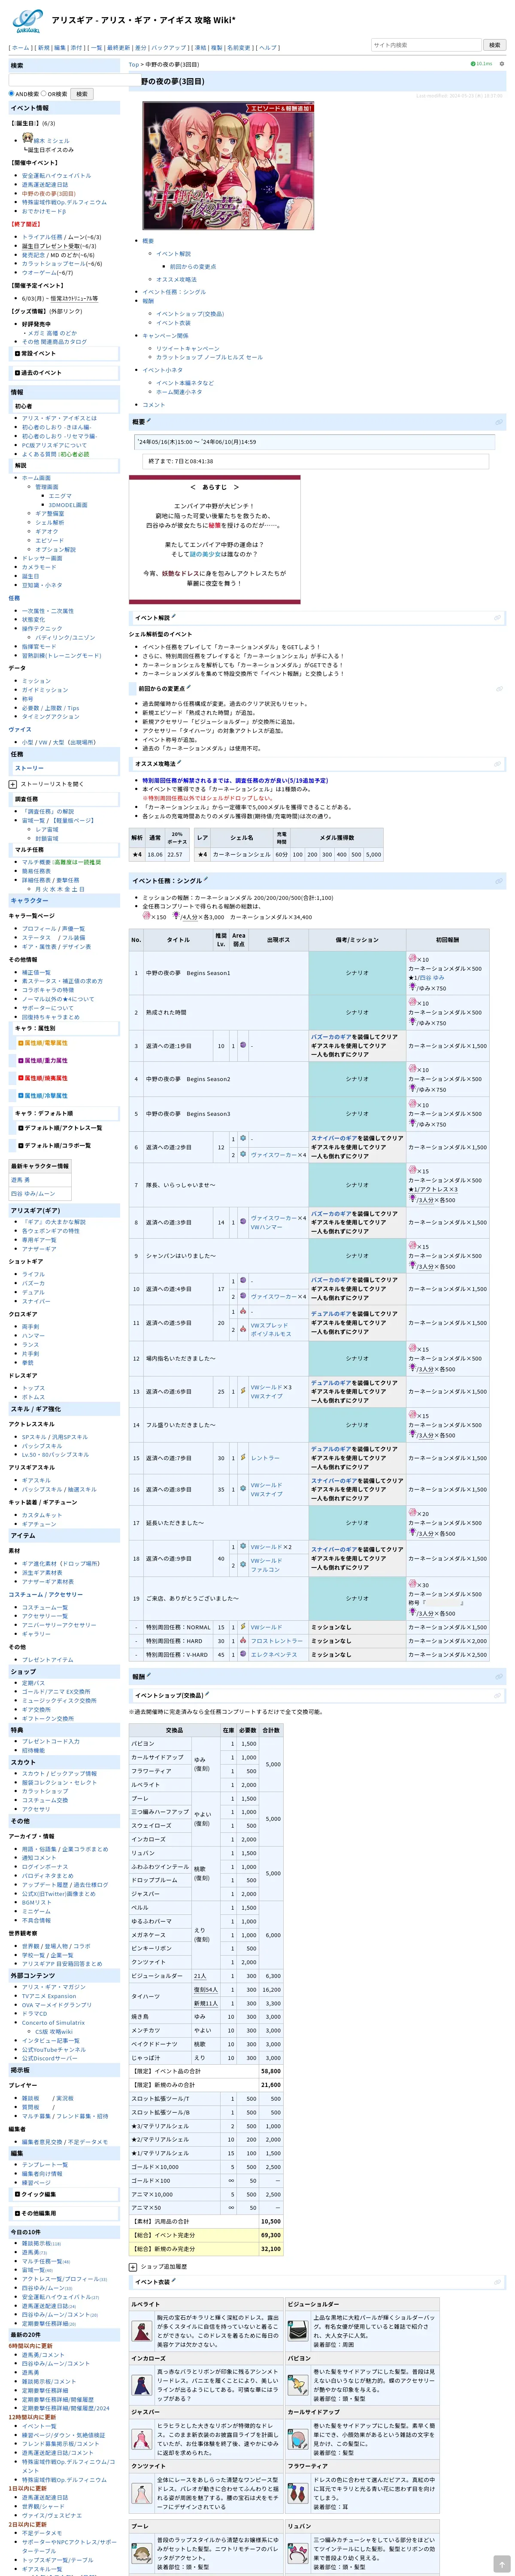The height and width of the screenshot is (2576, 515).
Task: Click the 69,300 total value cell
Action: click(x=270, y=2235)
